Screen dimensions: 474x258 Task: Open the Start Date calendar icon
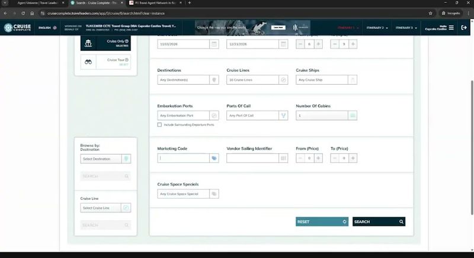coord(214,44)
